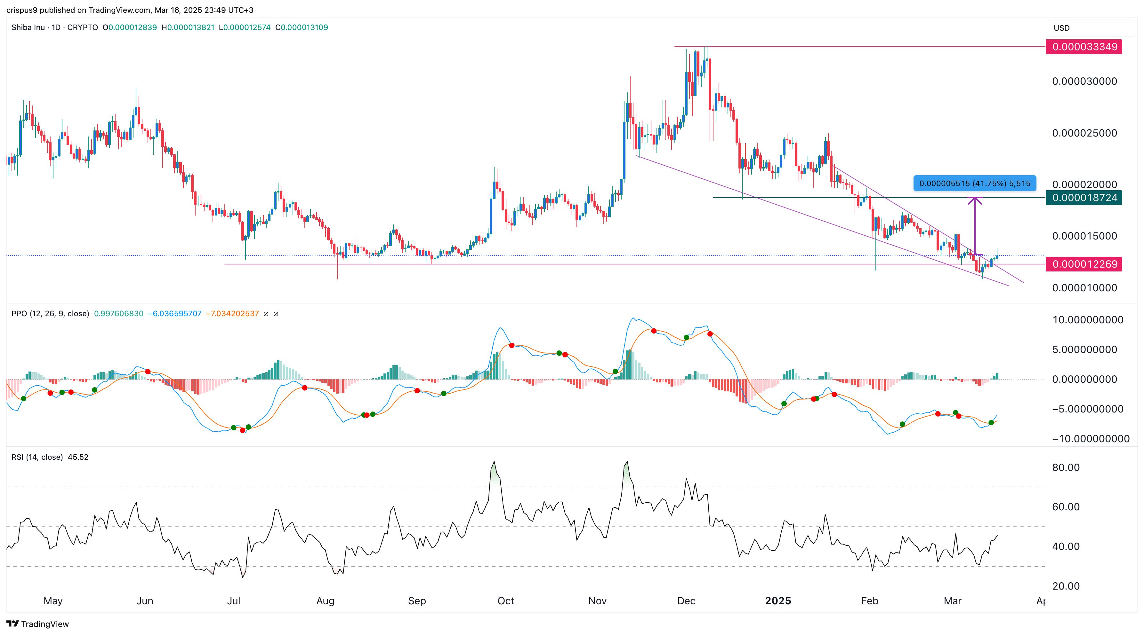Click the 0.000010000 price axis label
Screen dimensions: 1144x635
click(1084, 288)
